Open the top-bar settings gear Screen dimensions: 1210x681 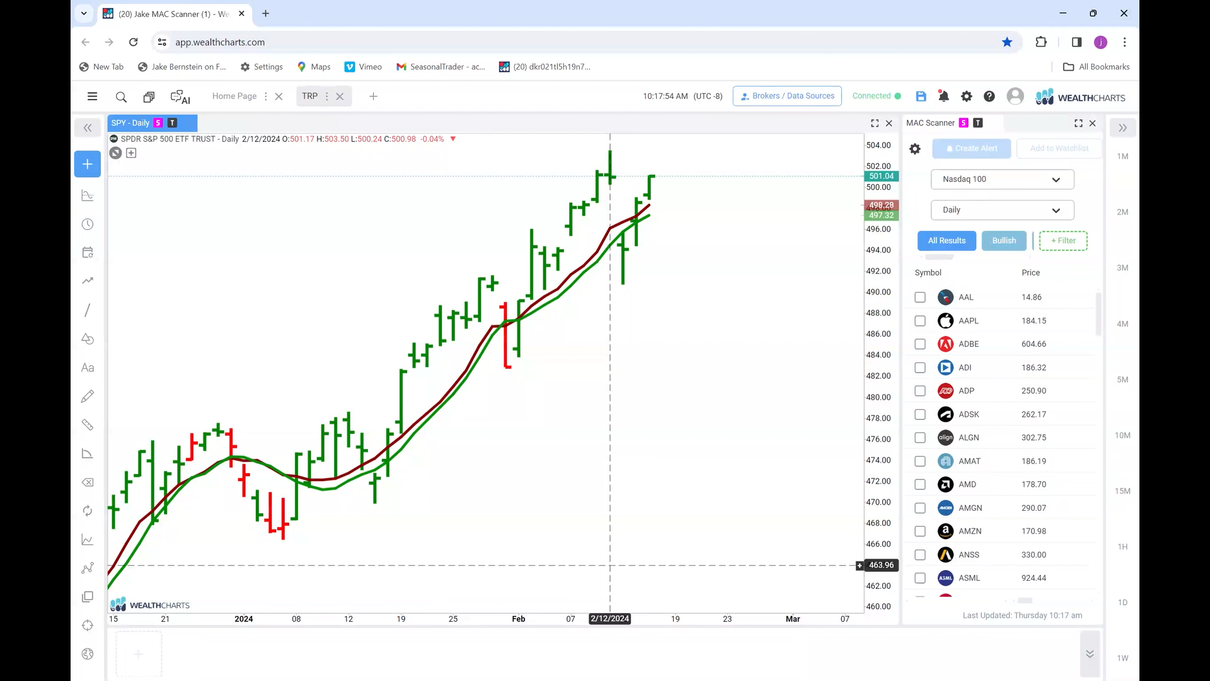click(x=966, y=96)
